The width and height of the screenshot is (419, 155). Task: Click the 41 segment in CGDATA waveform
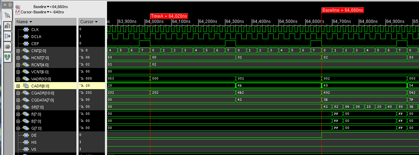coord(279,100)
